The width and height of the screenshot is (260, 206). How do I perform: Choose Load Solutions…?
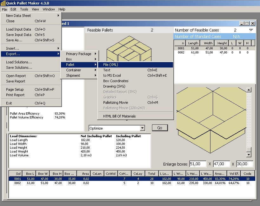pos(31,62)
